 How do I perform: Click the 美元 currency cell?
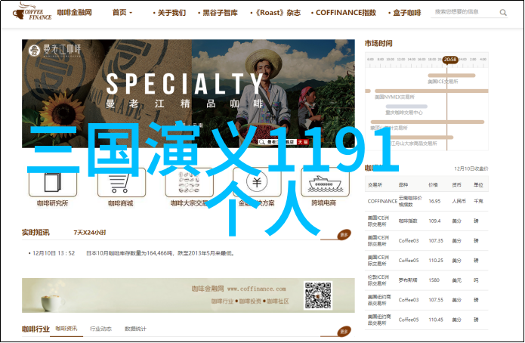coord(456,280)
